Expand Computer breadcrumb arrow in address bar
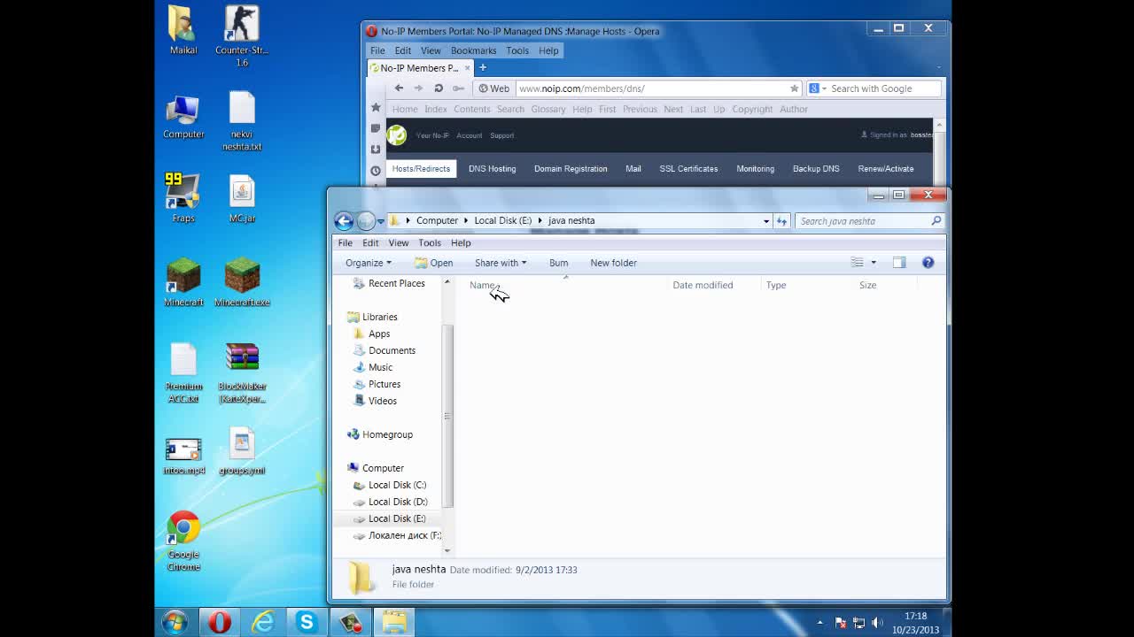This screenshot has width=1134, height=637. click(x=466, y=221)
